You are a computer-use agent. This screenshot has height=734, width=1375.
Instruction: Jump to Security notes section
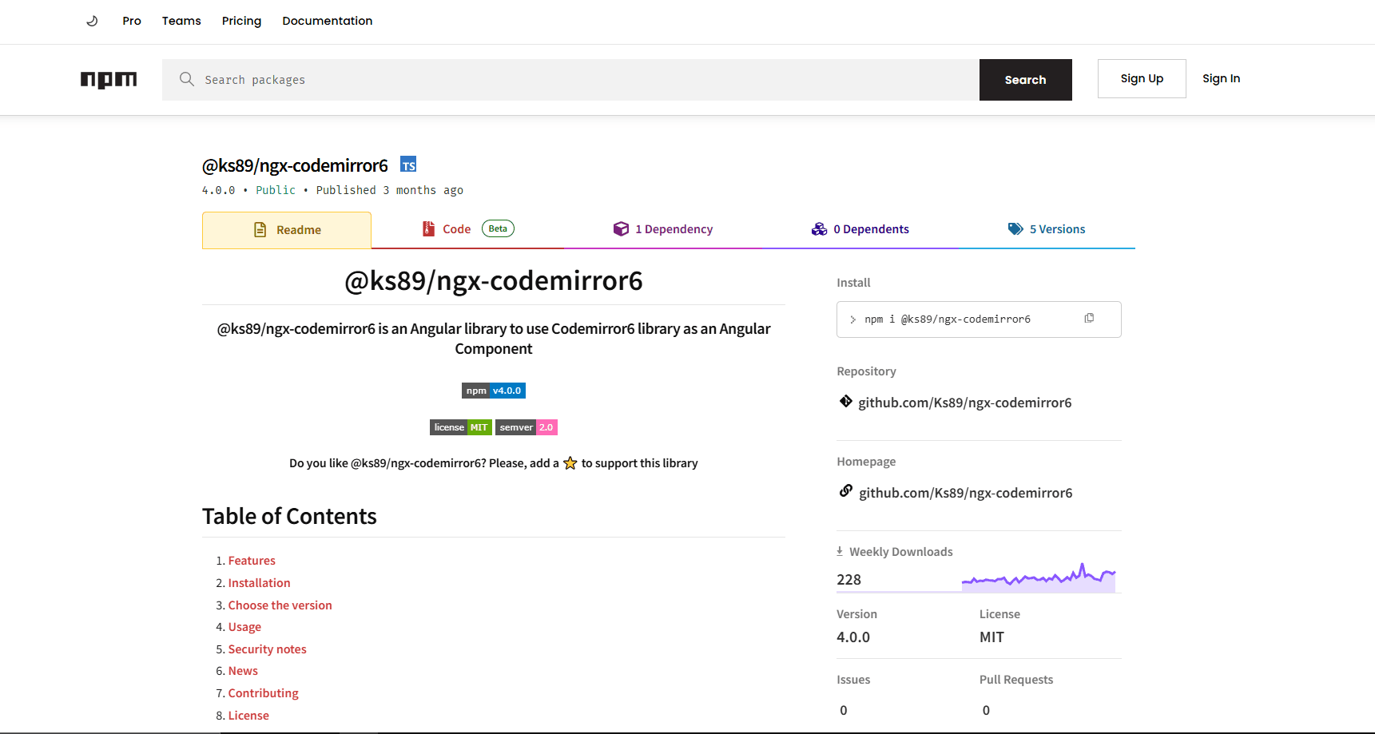(267, 649)
